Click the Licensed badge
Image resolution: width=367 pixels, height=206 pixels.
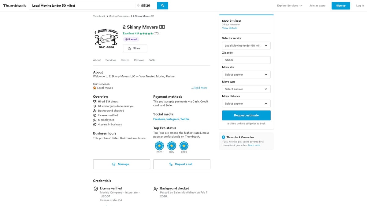[131, 39]
